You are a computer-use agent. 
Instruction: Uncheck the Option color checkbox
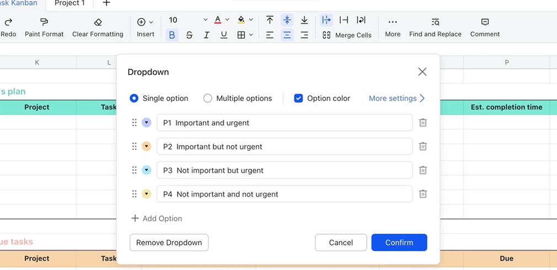pyautogui.click(x=298, y=98)
